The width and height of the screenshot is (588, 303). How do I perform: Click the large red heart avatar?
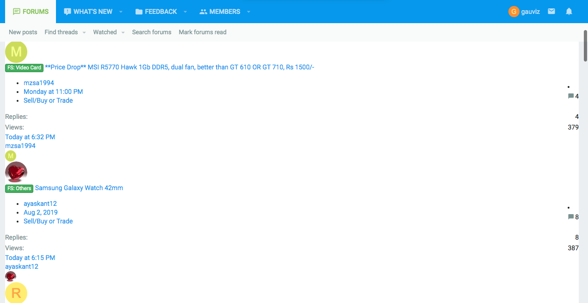point(16,173)
